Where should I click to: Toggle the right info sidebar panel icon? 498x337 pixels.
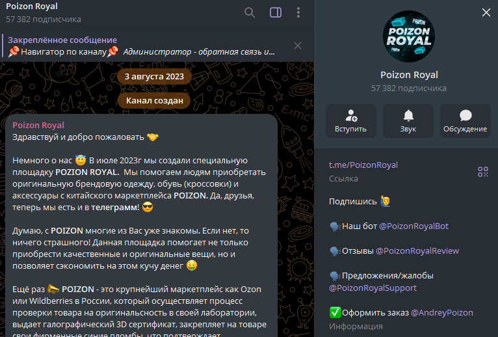click(x=276, y=13)
